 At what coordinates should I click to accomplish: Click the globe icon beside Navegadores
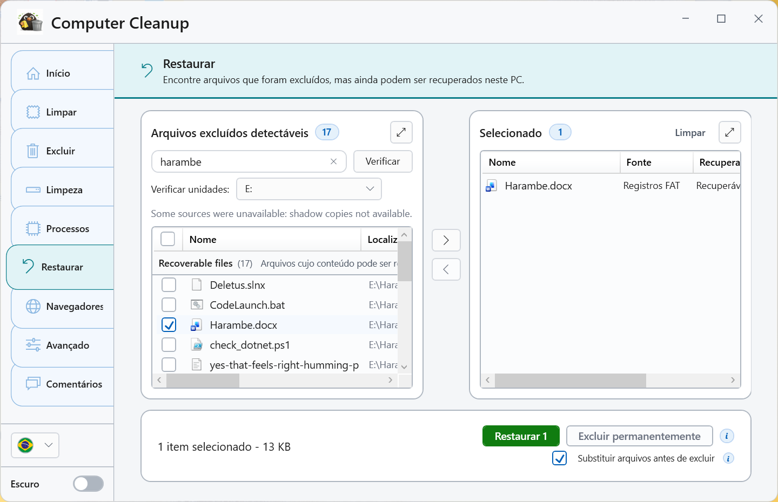pyautogui.click(x=33, y=306)
